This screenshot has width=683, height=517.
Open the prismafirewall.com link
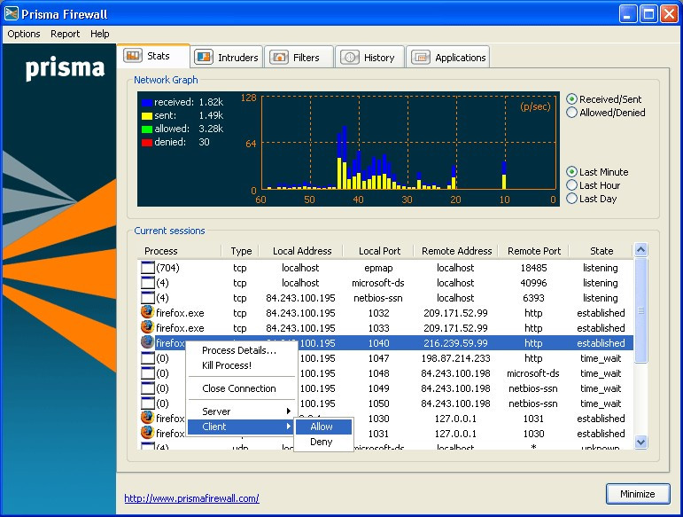point(191,498)
